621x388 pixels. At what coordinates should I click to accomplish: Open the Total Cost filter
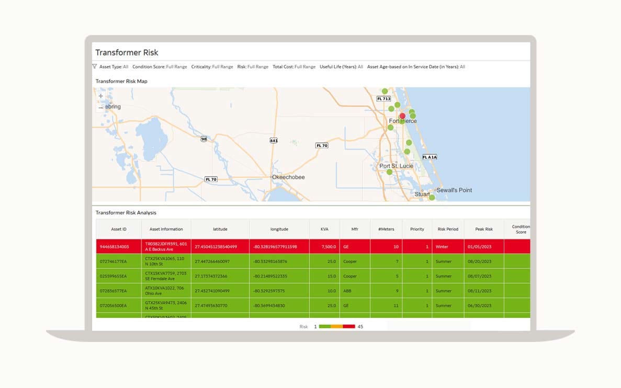point(294,67)
